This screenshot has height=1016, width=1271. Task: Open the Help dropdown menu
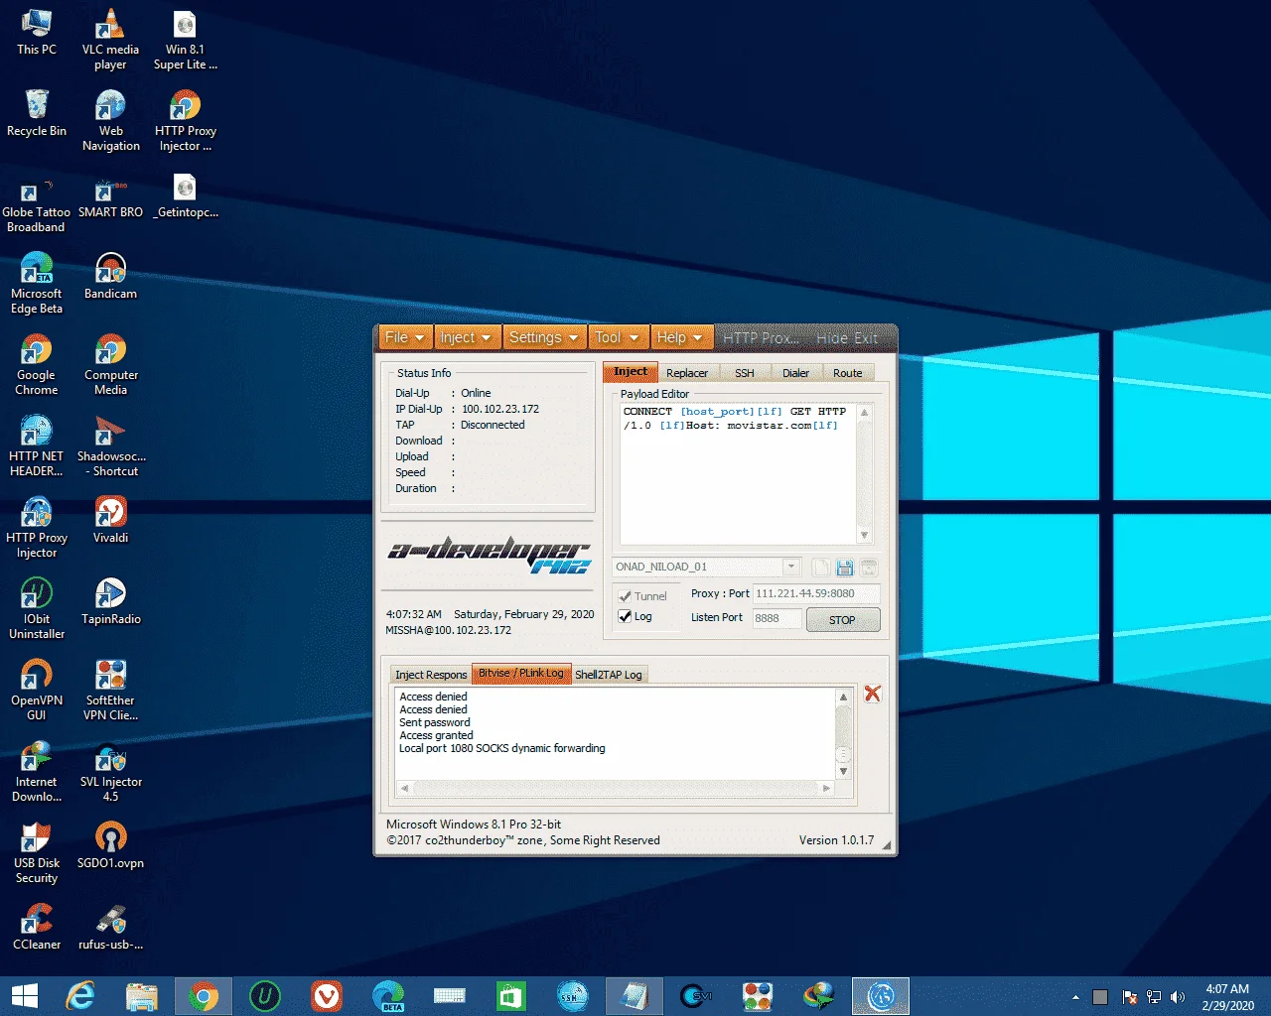click(680, 337)
